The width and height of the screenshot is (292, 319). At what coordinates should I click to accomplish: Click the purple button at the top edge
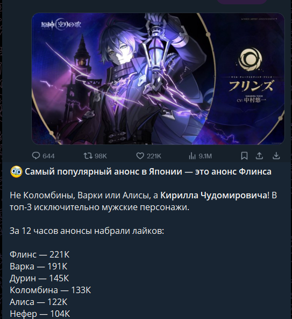pyautogui.click(x=241, y=2)
